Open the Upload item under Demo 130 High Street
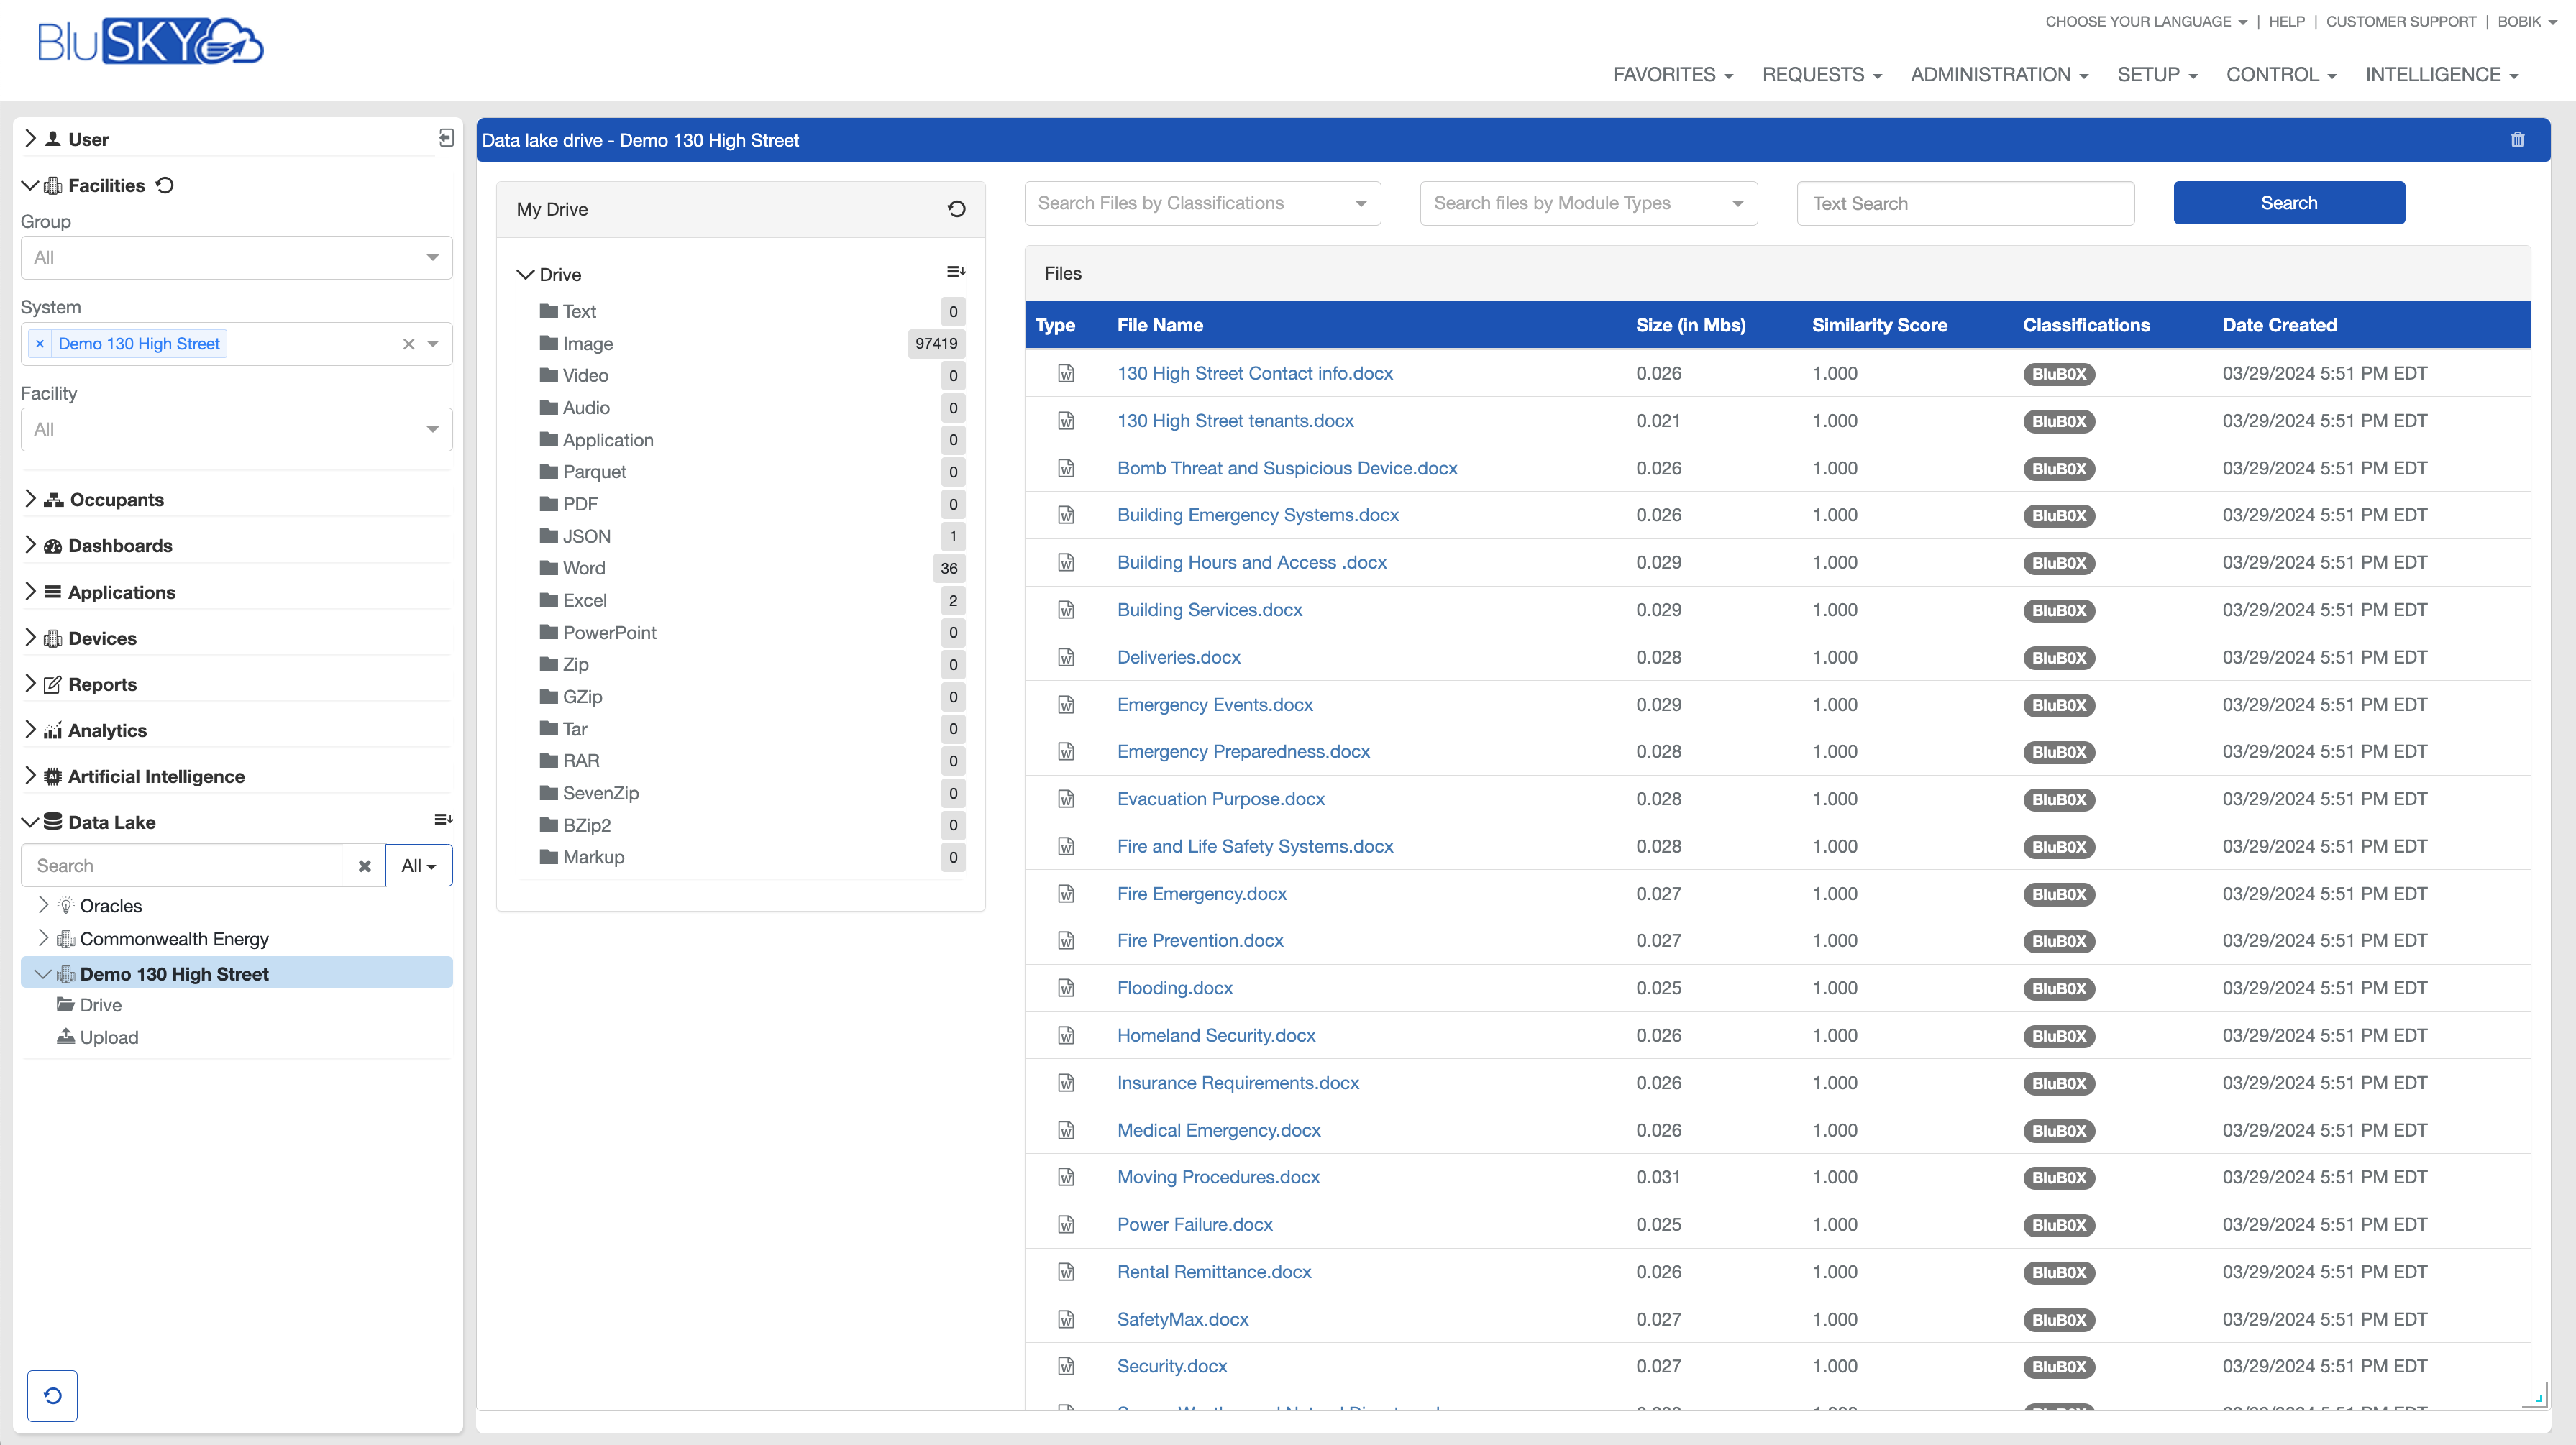 click(x=108, y=1037)
